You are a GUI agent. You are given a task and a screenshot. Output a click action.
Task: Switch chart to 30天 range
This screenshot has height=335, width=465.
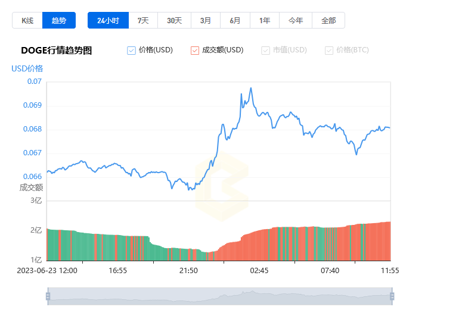coord(174,20)
